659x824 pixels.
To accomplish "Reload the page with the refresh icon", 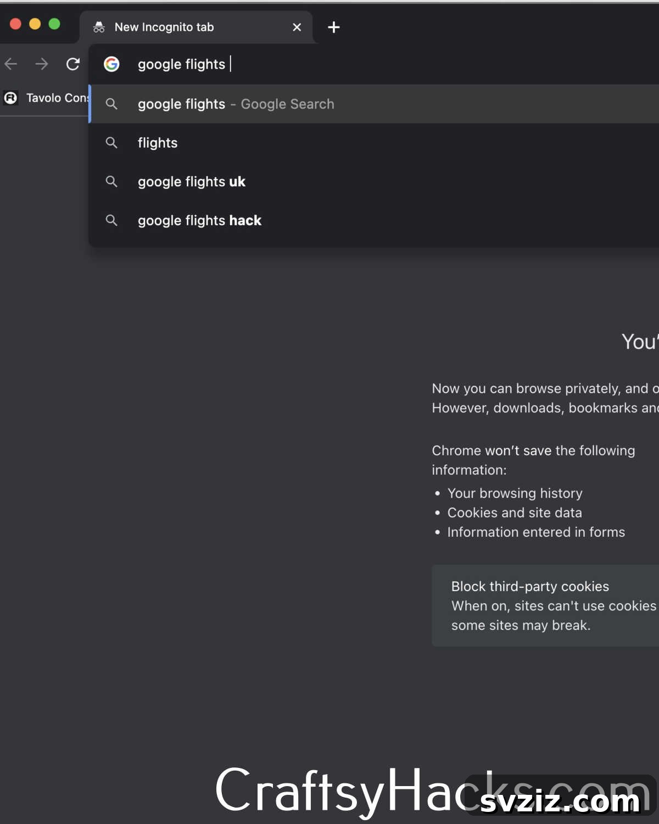I will coord(73,64).
